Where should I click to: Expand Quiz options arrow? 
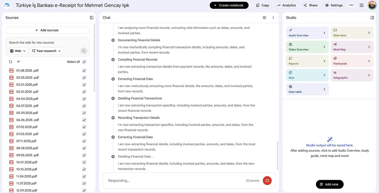(x=324, y=75)
